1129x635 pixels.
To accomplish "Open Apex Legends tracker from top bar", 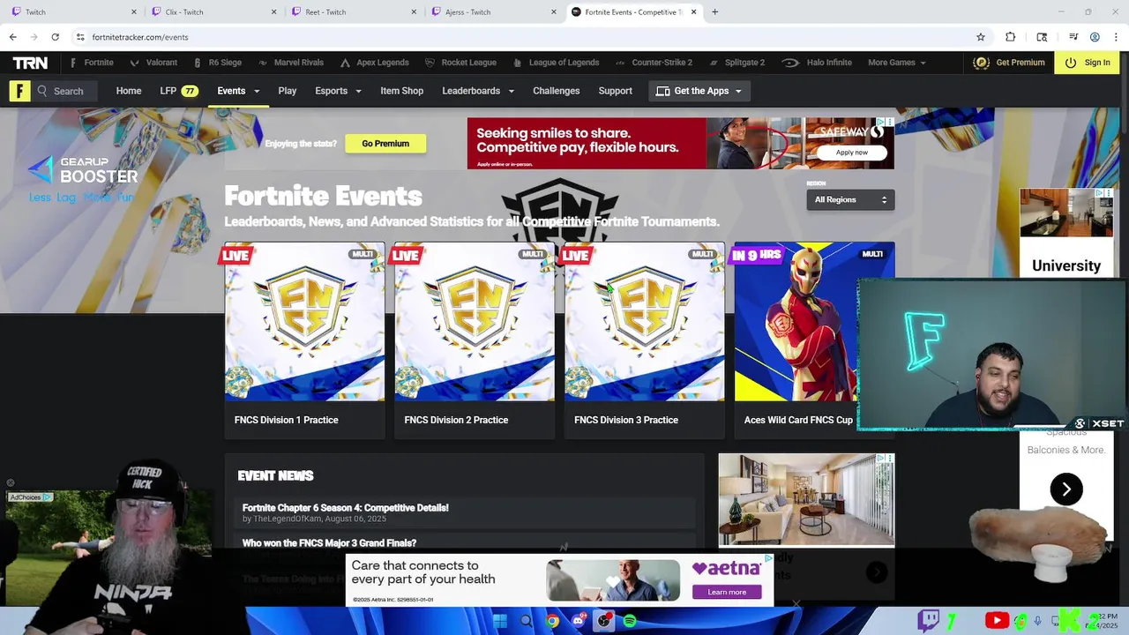I will [x=374, y=63].
